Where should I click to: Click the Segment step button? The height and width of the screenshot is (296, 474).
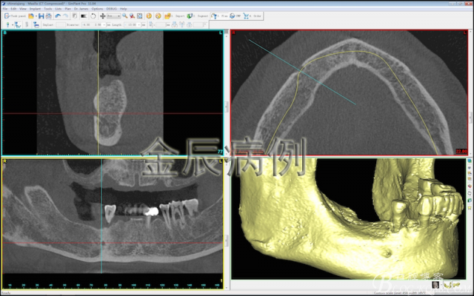pyautogui.click(x=198, y=16)
